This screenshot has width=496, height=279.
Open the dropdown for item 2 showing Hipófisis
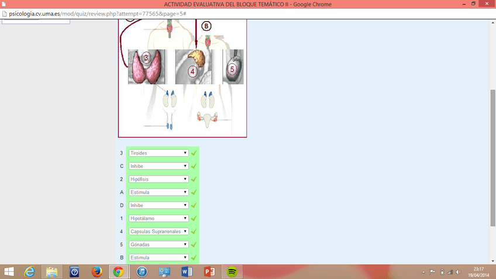point(159,179)
